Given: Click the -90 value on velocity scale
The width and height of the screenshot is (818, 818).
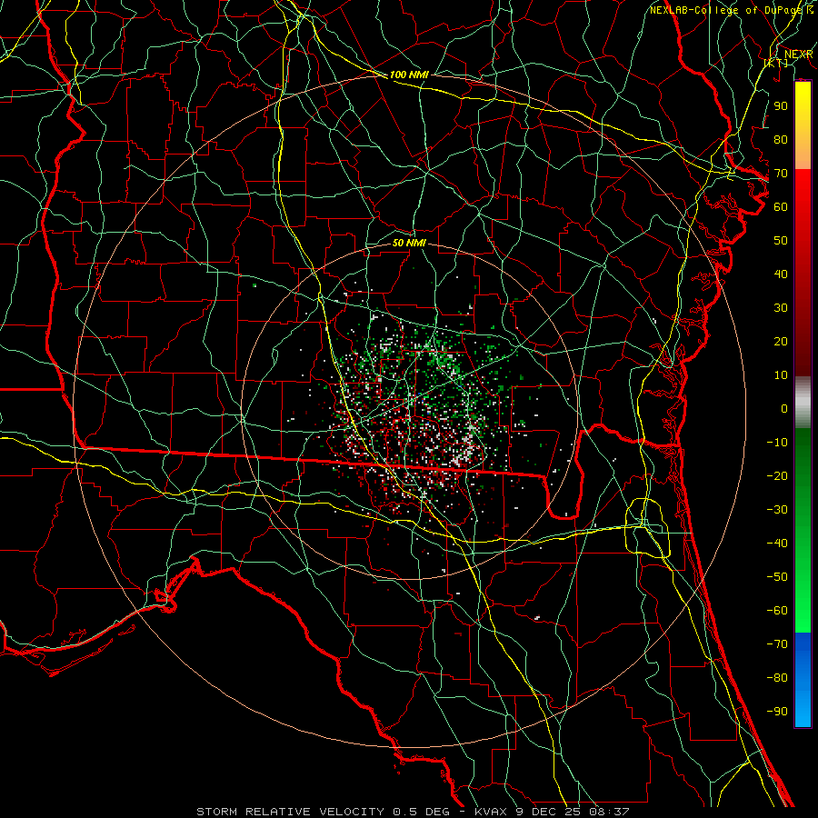Looking at the screenshot, I should click(x=777, y=712).
